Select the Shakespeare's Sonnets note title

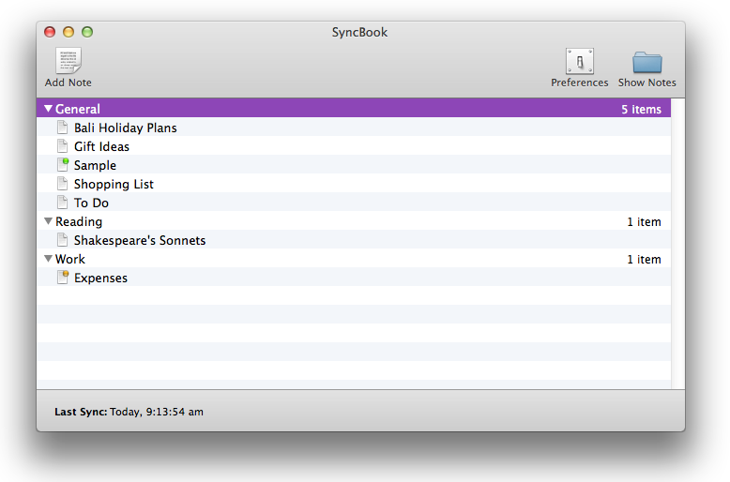click(140, 240)
